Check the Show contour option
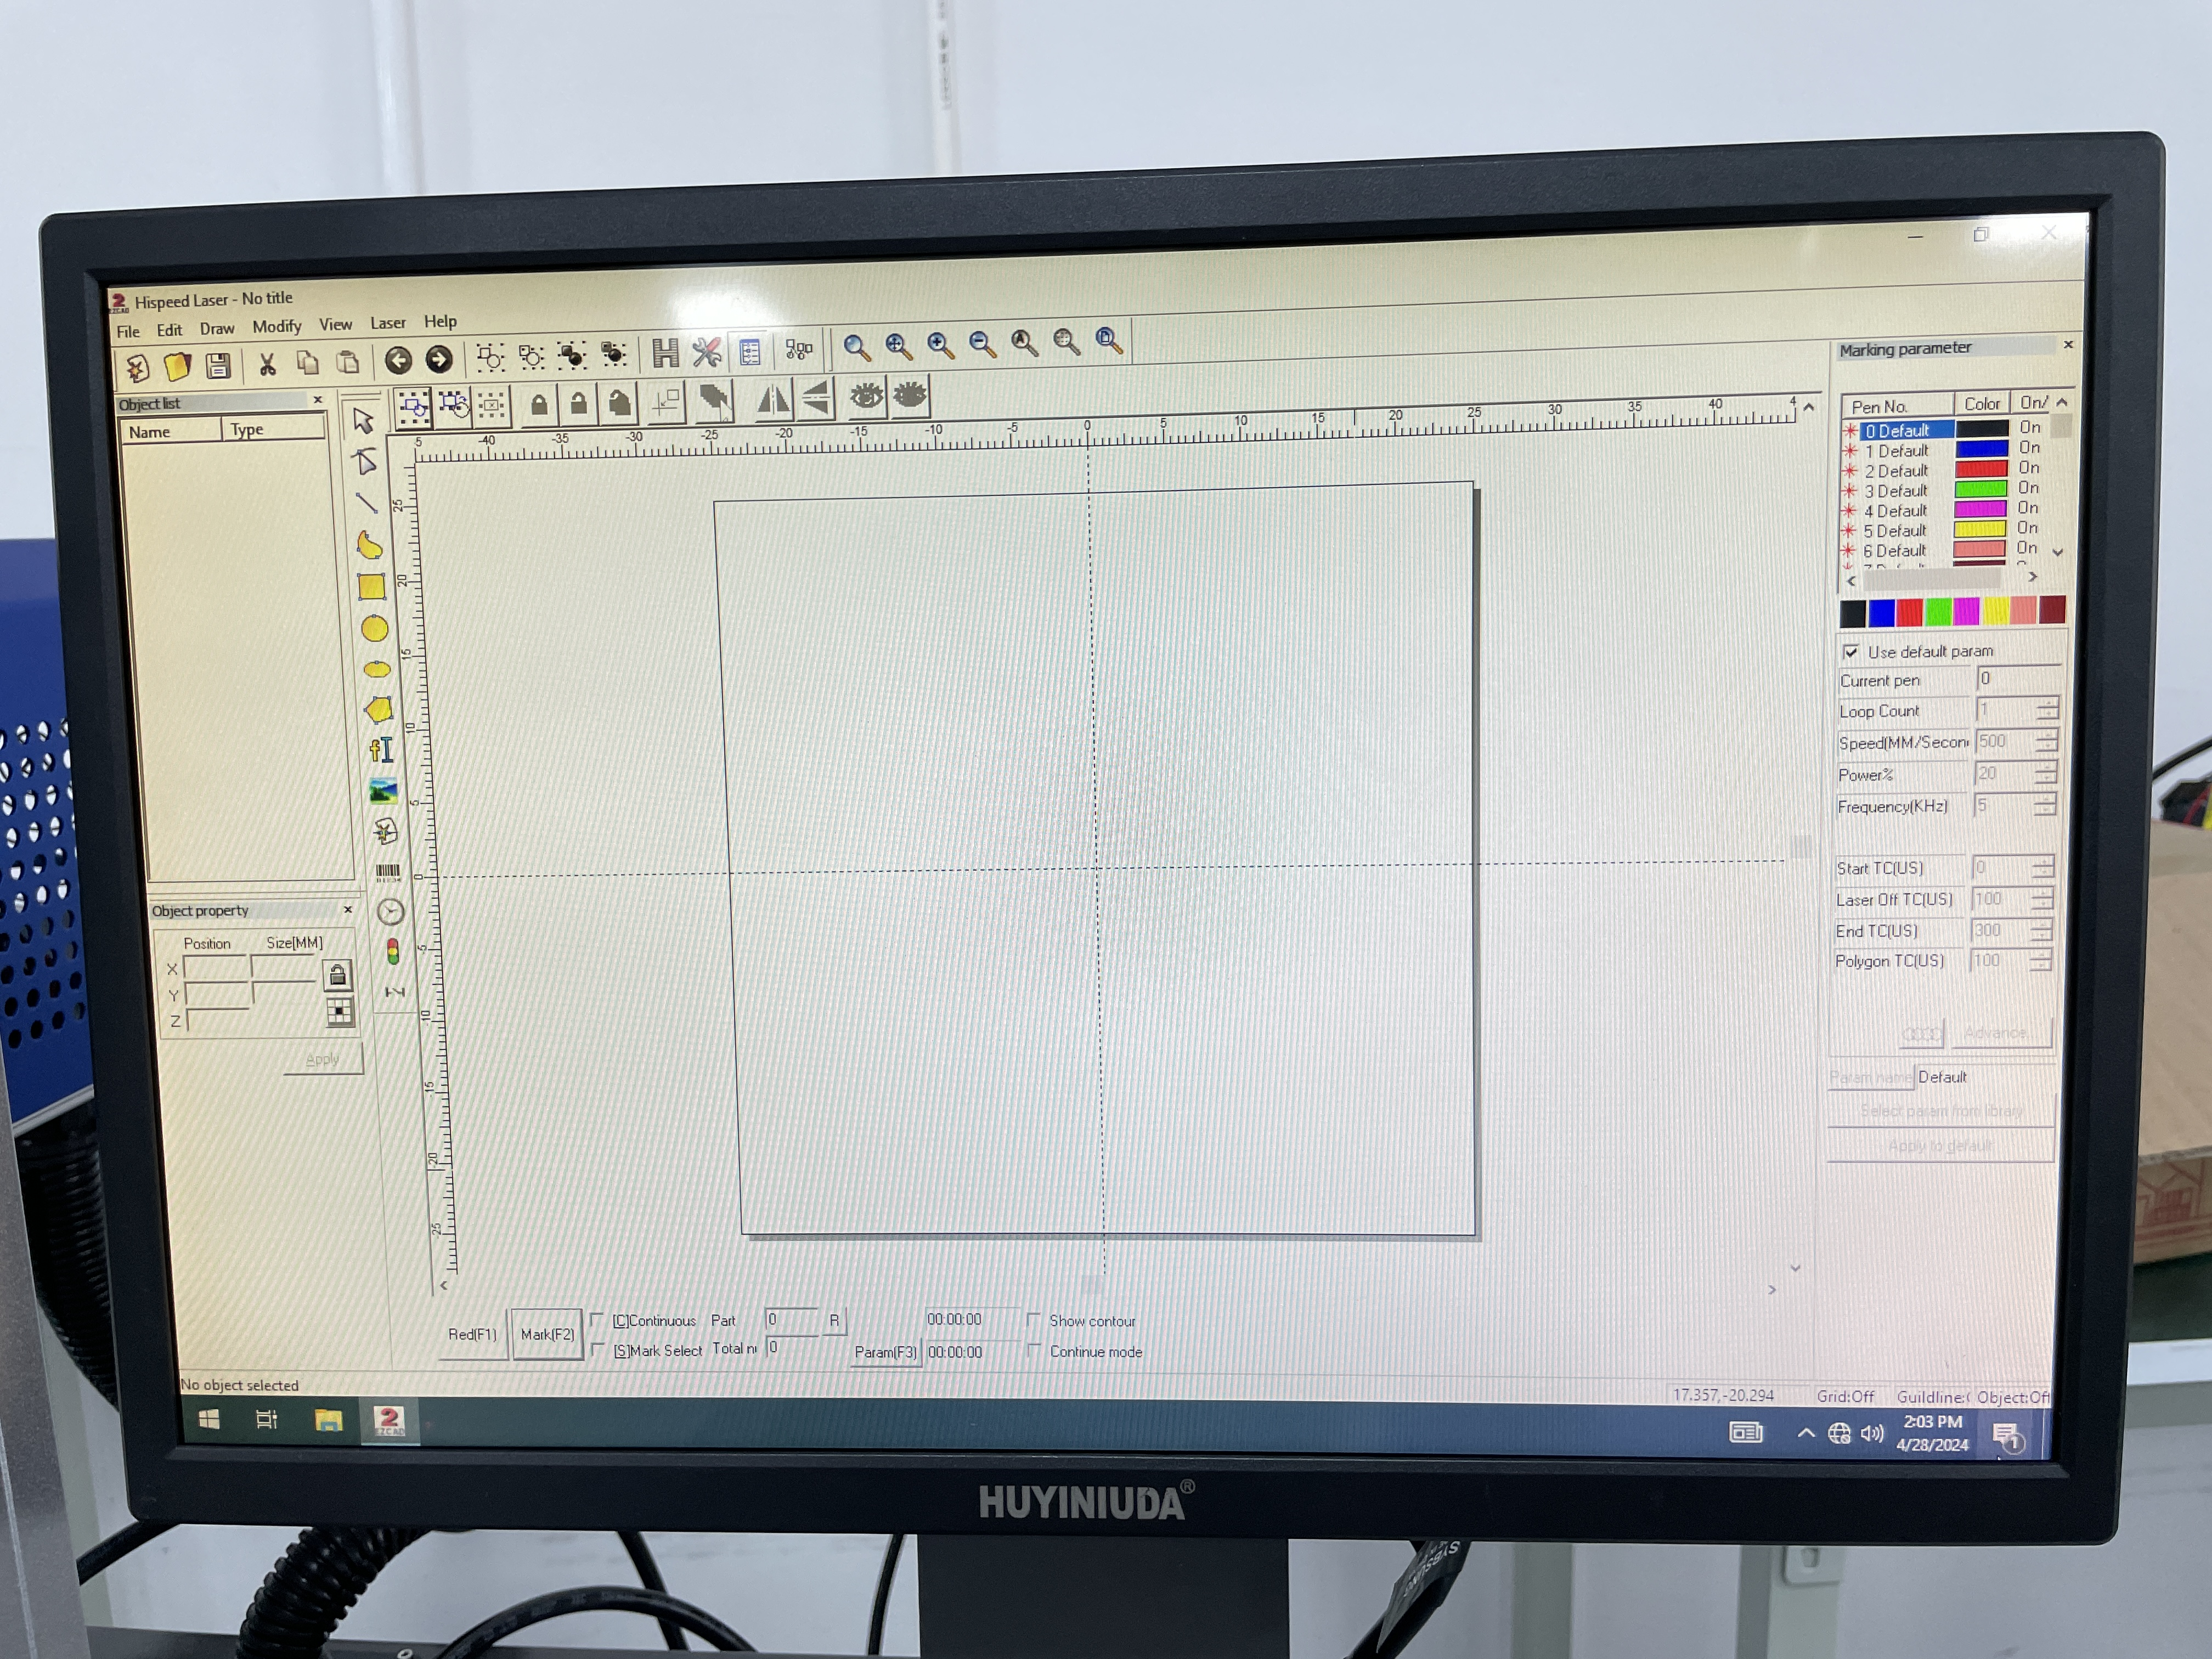Image resolution: width=2212 pixels, height=1659 pixels. [x=1033, y=1320]
